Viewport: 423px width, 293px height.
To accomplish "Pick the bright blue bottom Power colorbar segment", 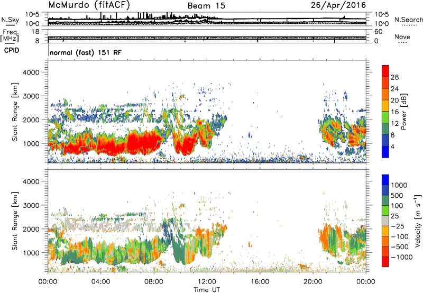I will coord(385,152).
